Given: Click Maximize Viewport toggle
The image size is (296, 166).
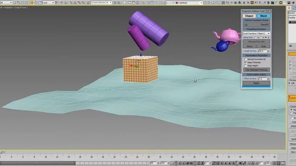Looking at the screenshot, I should click(283, 163).
